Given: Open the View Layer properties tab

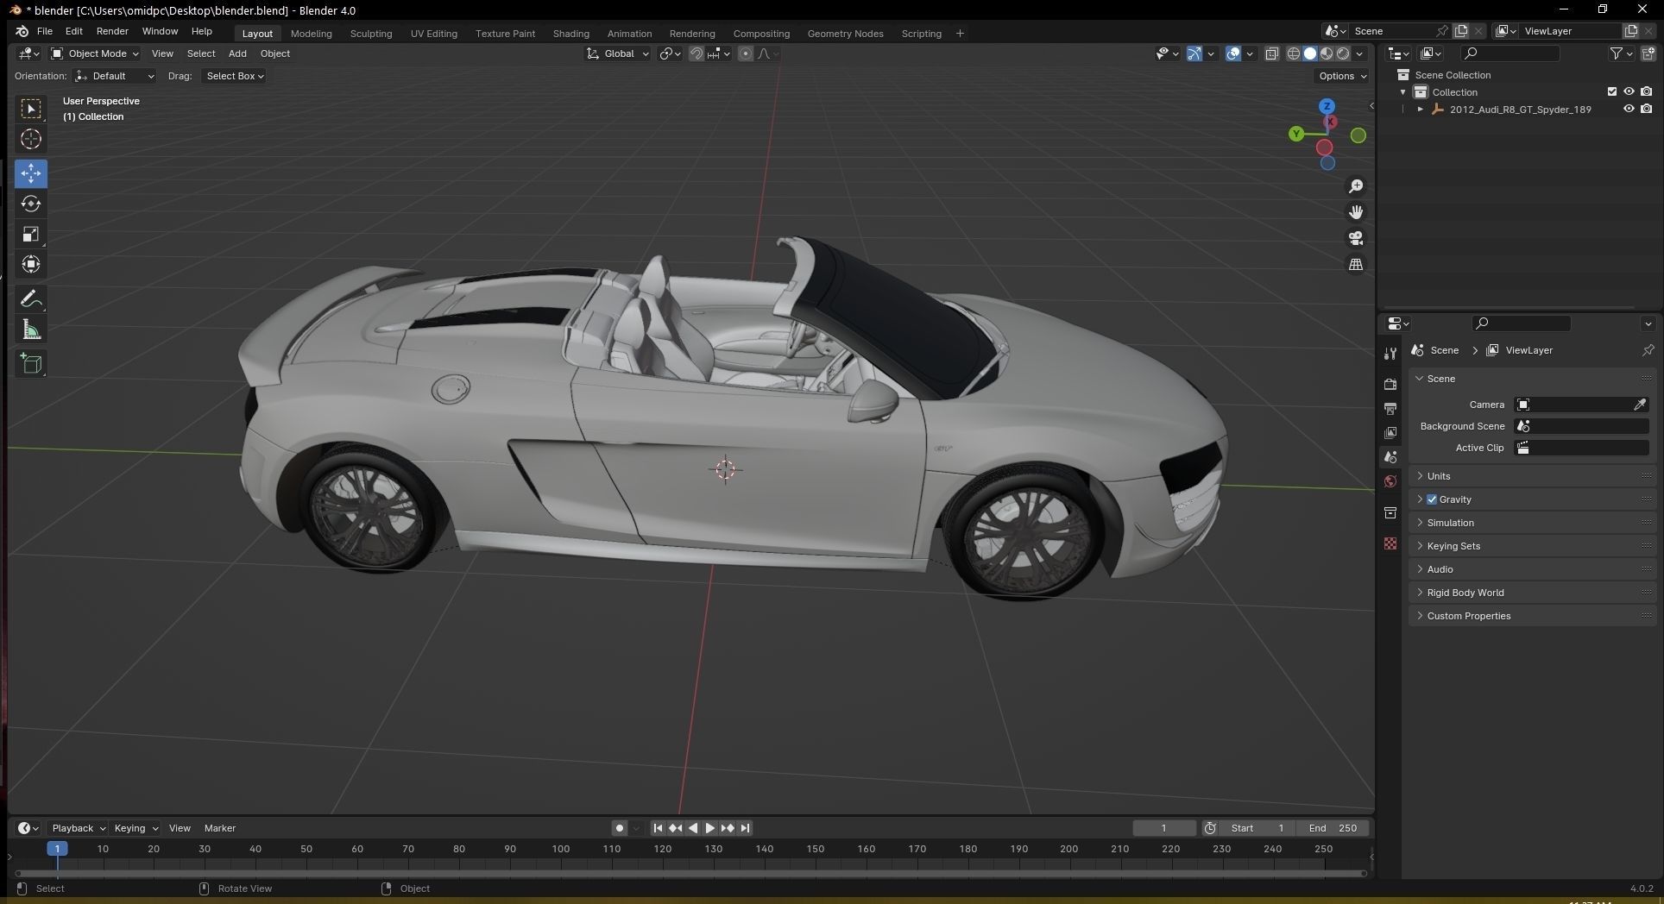Looking at the screenshot, I should point(1390,432).
